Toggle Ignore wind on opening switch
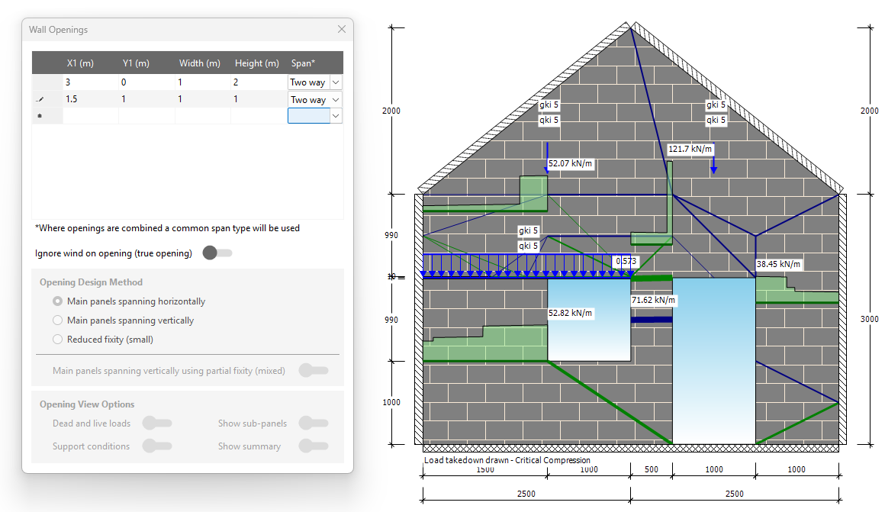Viewport: 885px width, 512px height. point(217,253)
